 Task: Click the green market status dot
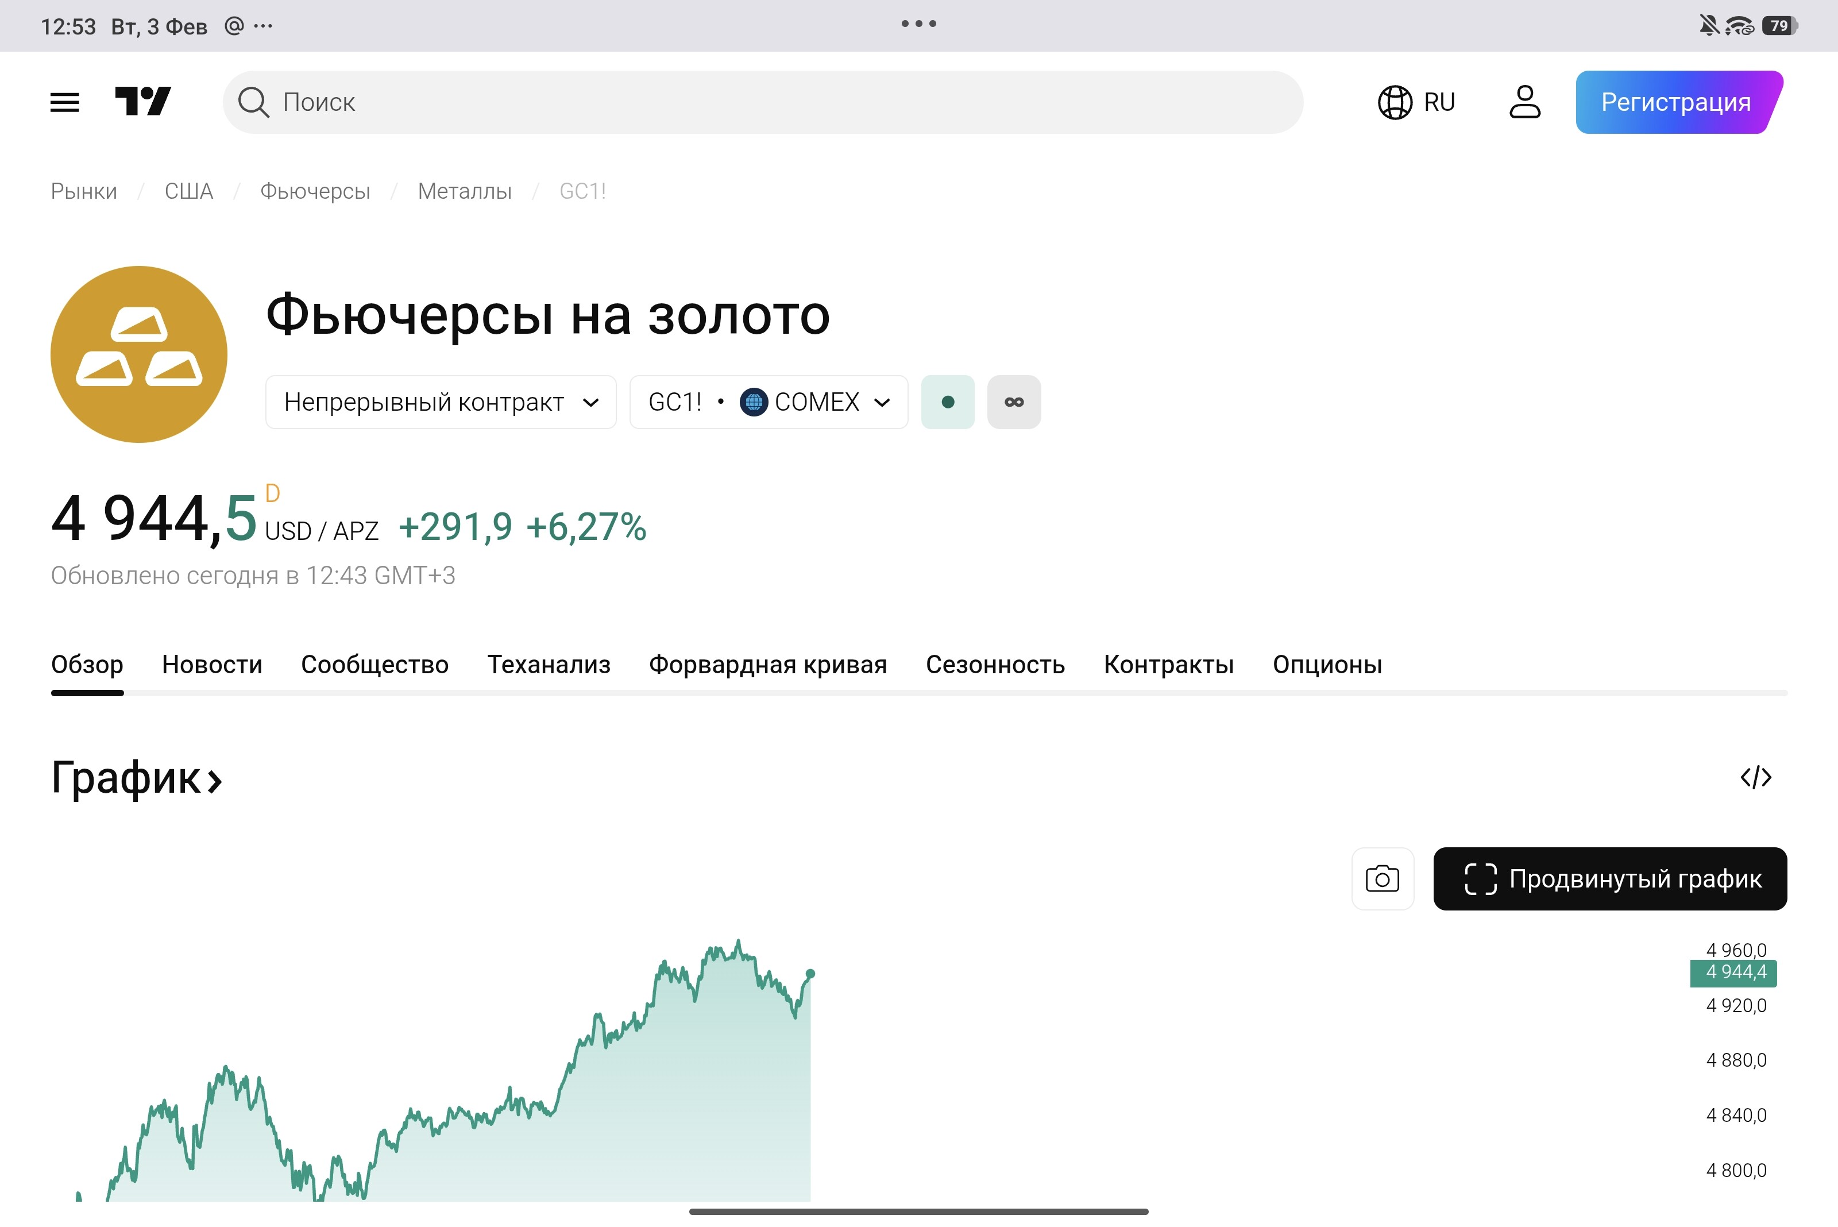coord(948,402)
